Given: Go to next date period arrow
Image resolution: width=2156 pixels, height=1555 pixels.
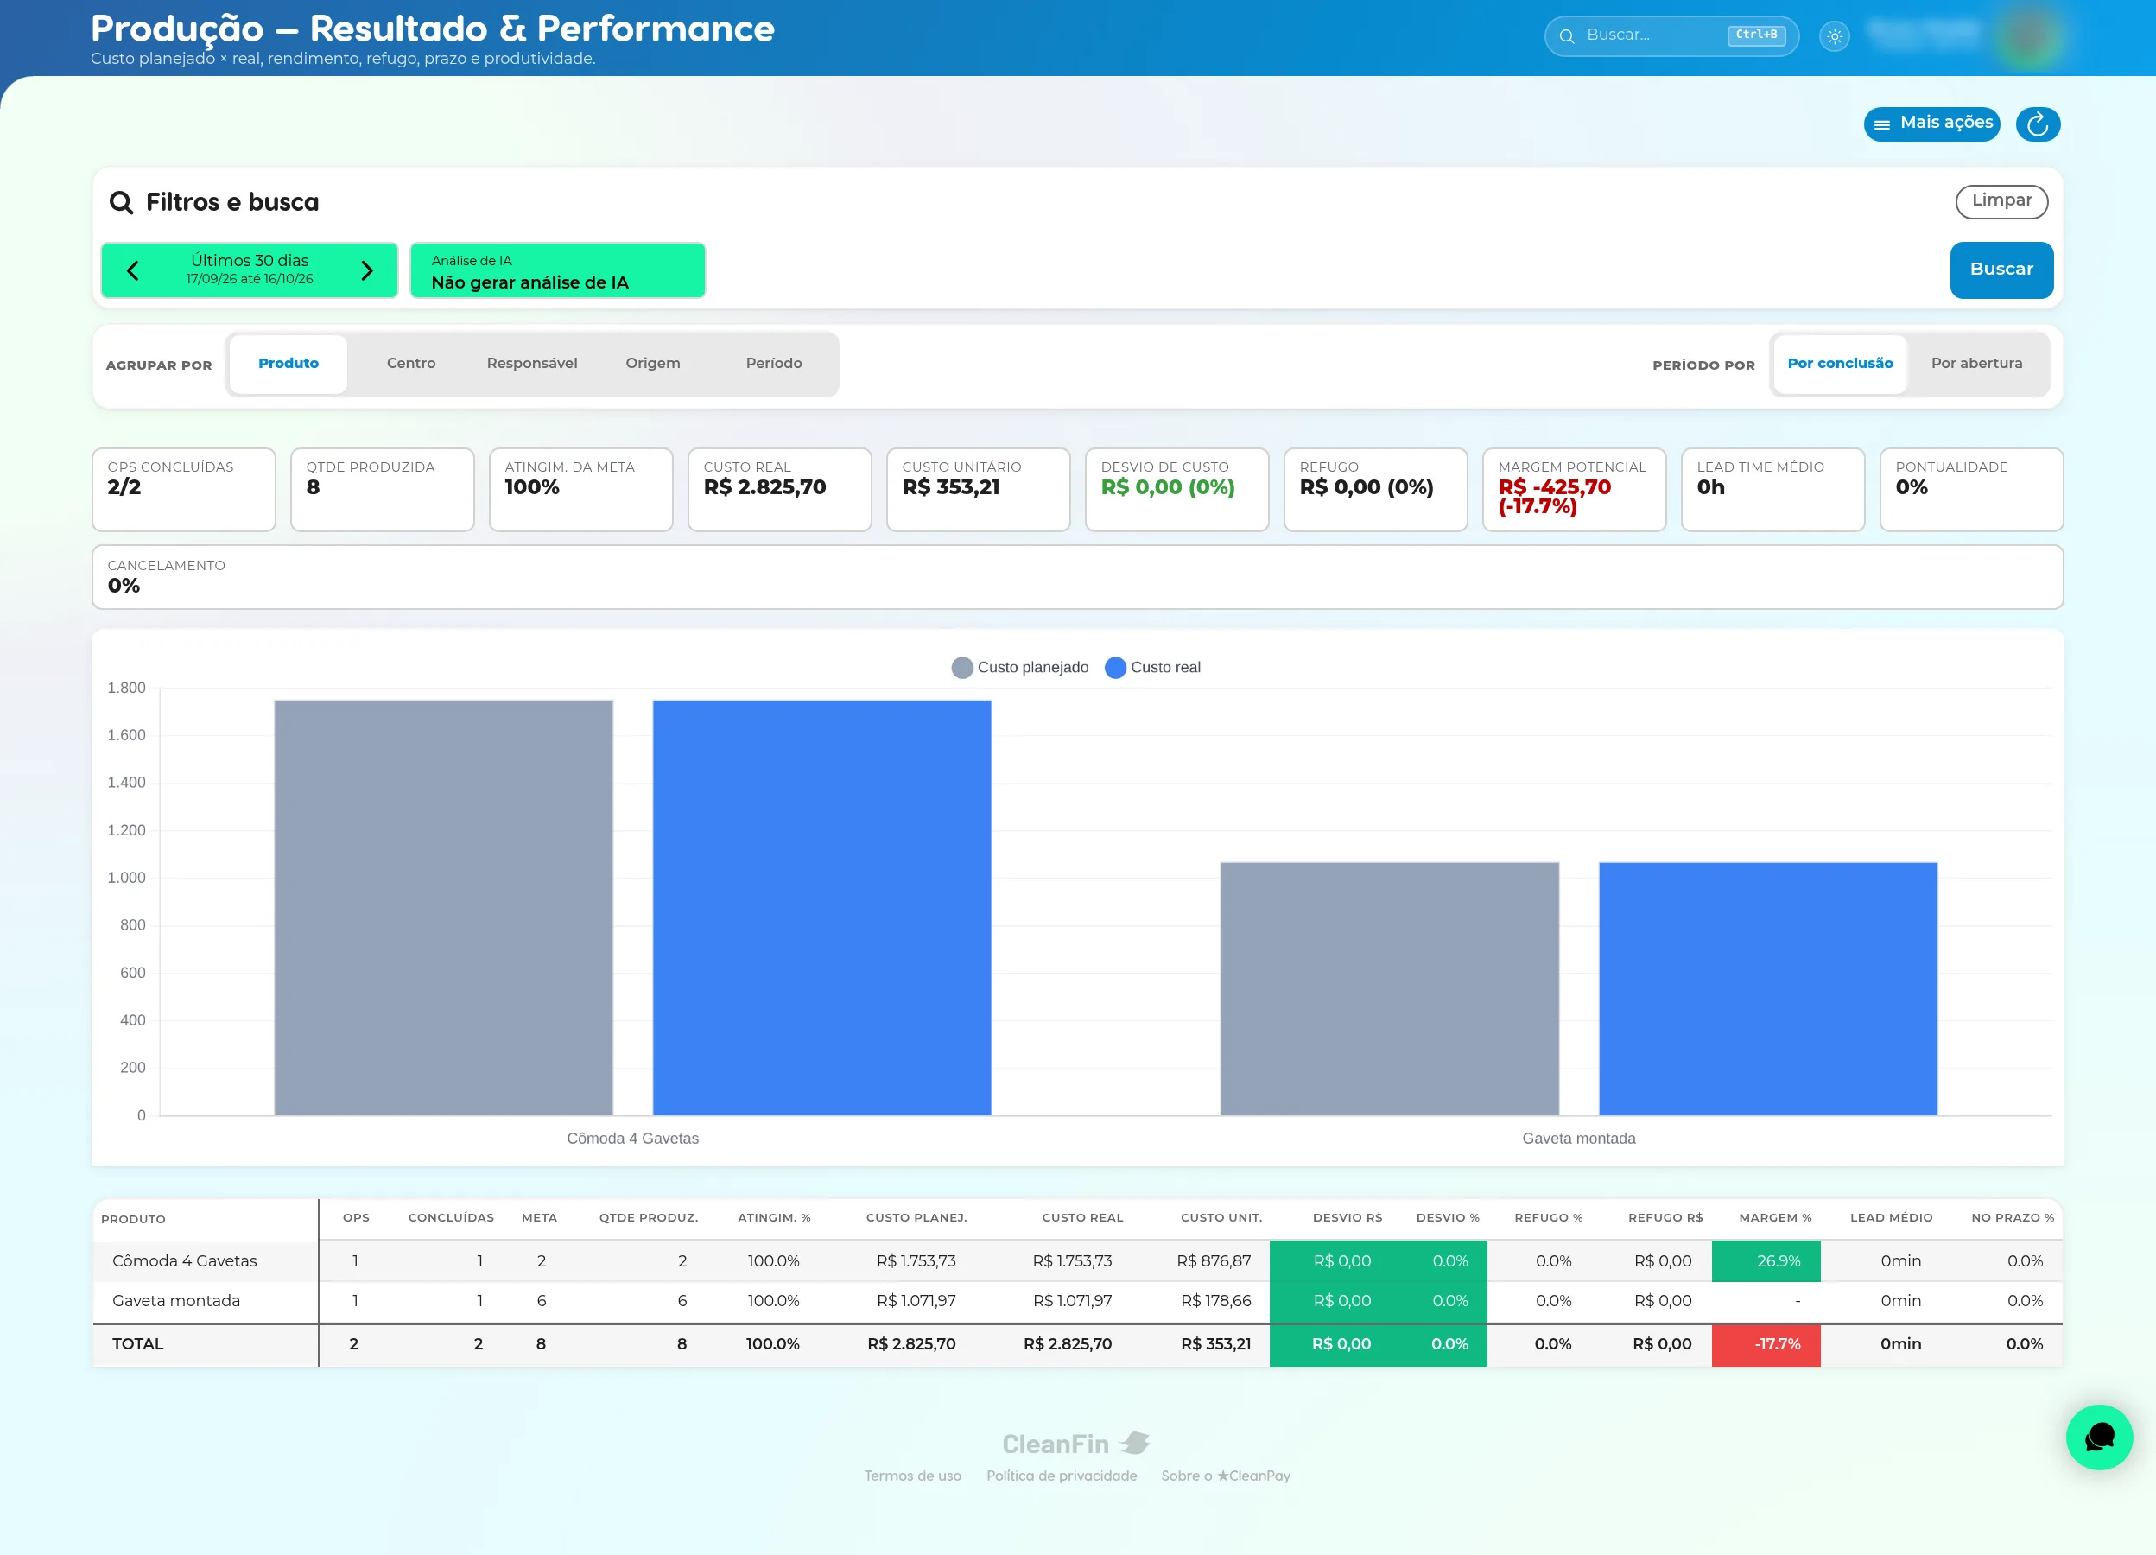Looking at the screenshot, I should click(x=367, y=271).
